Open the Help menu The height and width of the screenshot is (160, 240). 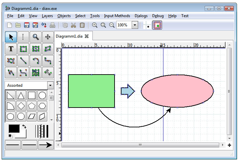tap(172, 16)
